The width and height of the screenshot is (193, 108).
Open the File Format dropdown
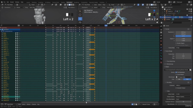click(183, 77)
